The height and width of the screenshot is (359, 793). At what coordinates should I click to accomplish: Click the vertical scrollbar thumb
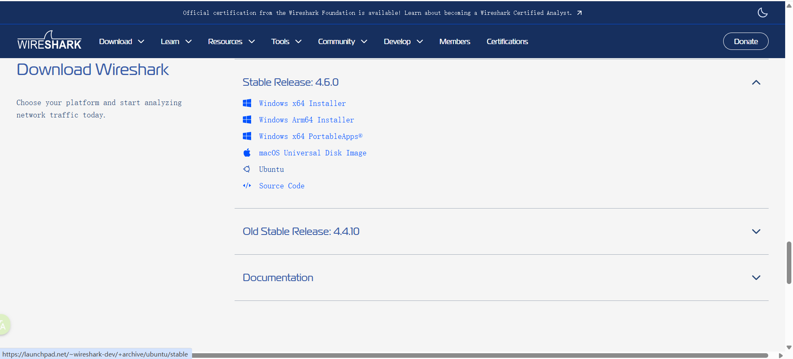[x=789, y=263]
